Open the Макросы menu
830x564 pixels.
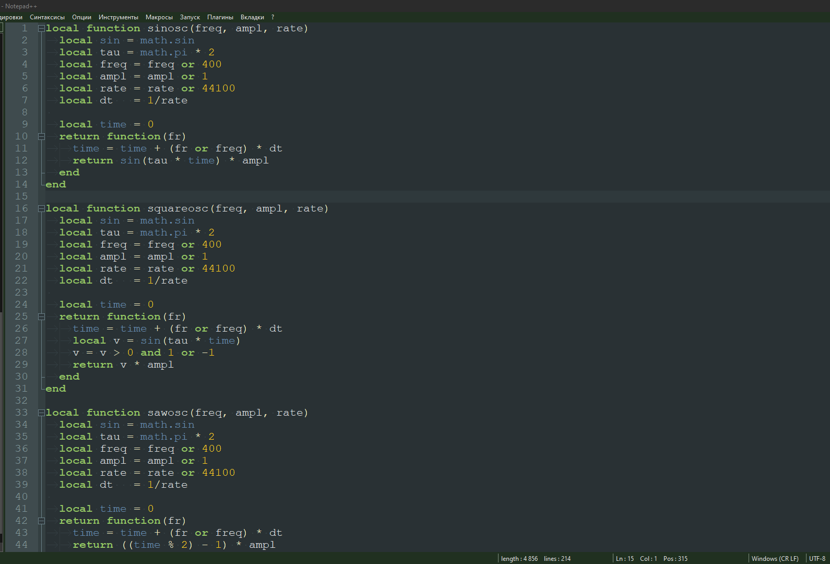point(159,17)
